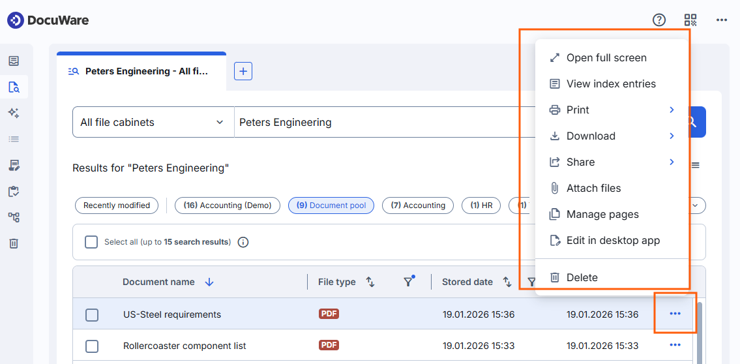740x364 pixels.
Task: Check the Rollercoaster component list checkbox
Action: pyautogui.click(x=92, y=346)
